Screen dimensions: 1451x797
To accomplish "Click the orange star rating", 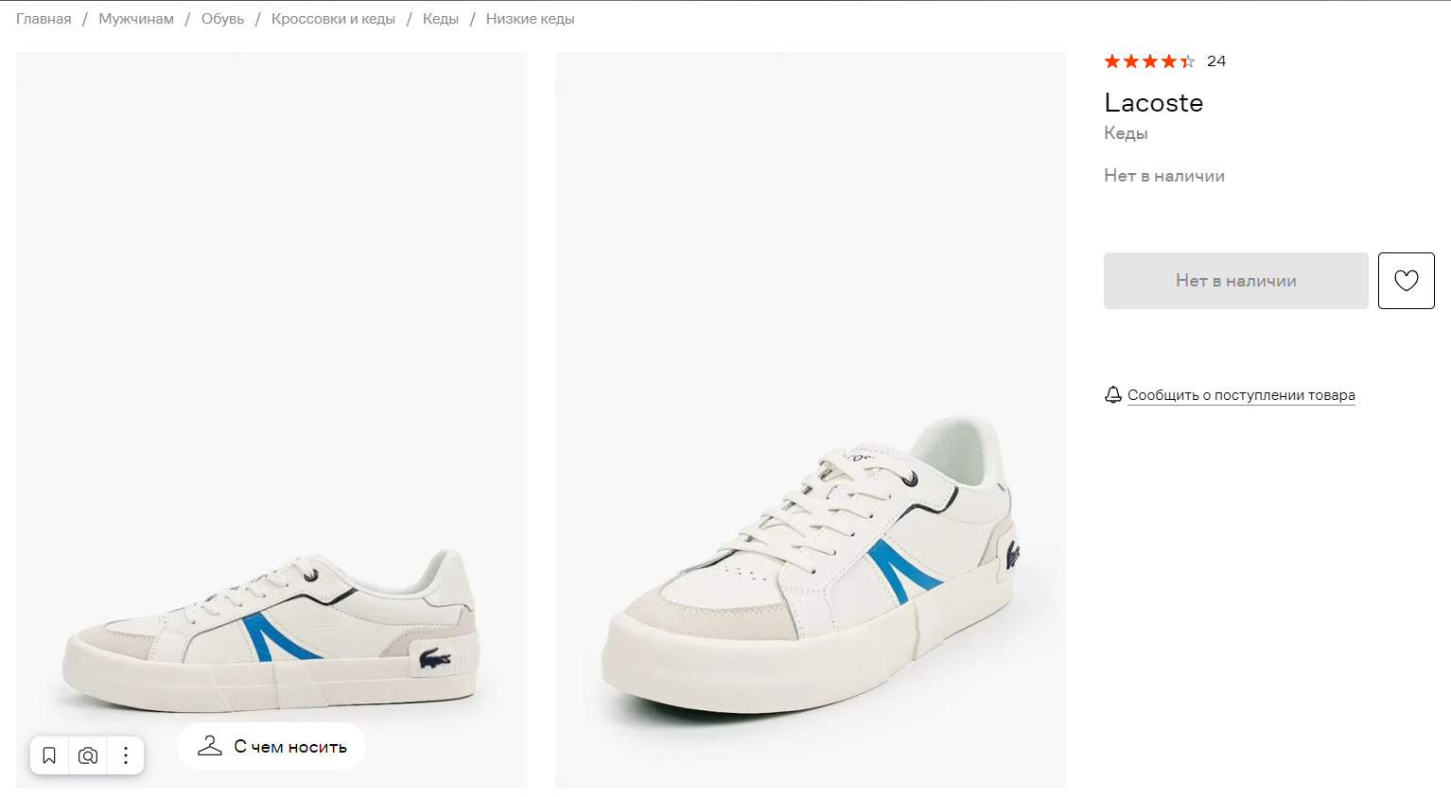I will pyautogui.click(x=1149, y=61).
